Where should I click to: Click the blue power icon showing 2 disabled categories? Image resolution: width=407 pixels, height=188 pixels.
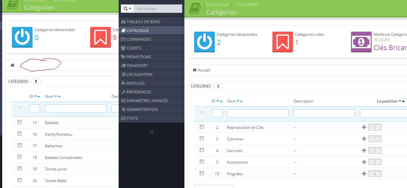[204, 42]
